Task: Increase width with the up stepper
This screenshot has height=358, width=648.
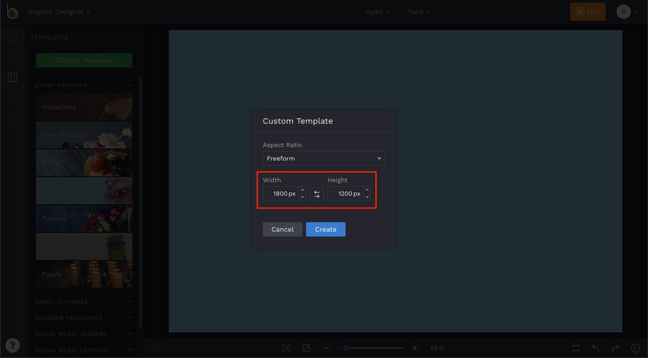Action: (x=302, y=190)
